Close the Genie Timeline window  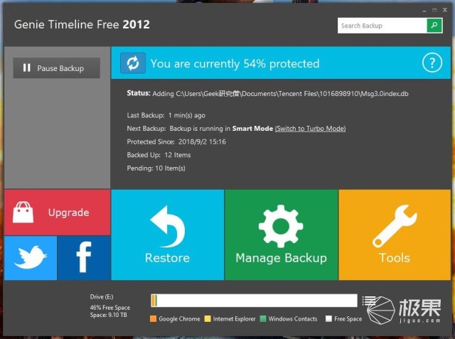point(445,10)
